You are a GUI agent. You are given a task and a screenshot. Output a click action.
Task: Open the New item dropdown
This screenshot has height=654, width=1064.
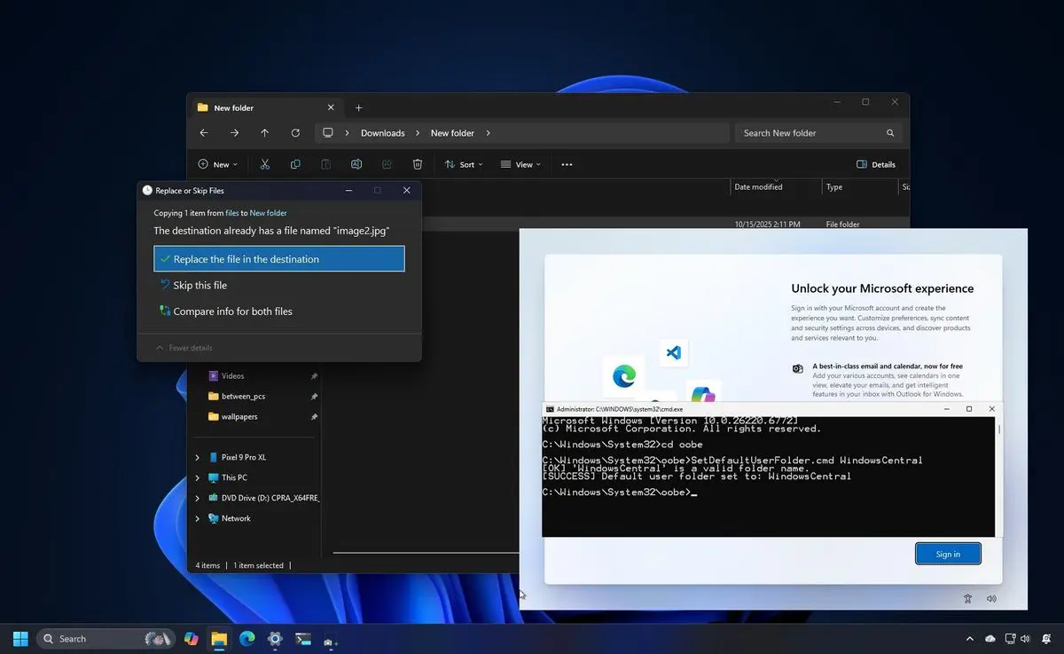pos(214,164)
